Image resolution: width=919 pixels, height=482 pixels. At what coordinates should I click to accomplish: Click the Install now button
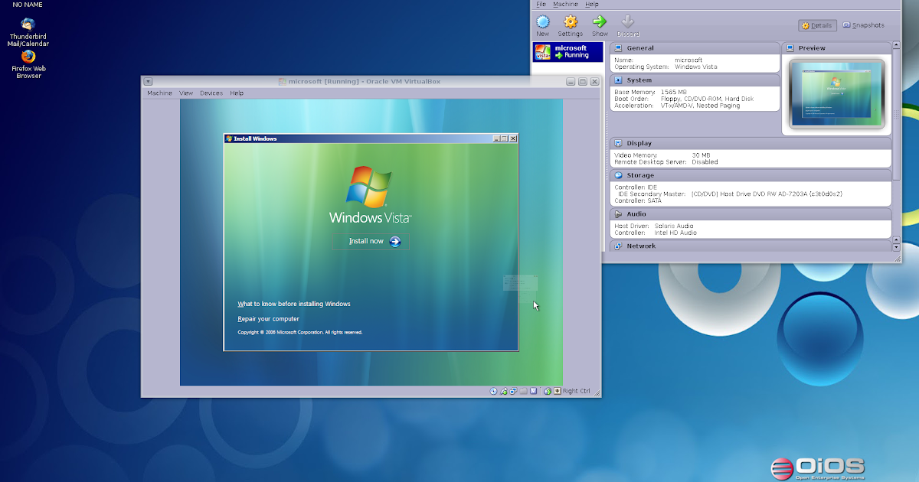pyautogui.click(x=371, y=242)
